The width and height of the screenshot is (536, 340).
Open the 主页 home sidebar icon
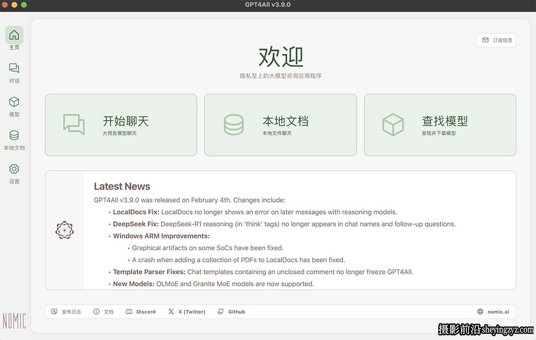point(14,35)
